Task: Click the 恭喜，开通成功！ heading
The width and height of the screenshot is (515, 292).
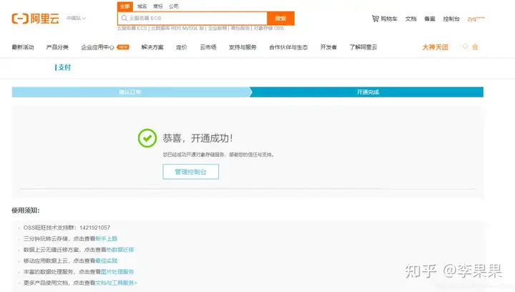Action: 197,138
